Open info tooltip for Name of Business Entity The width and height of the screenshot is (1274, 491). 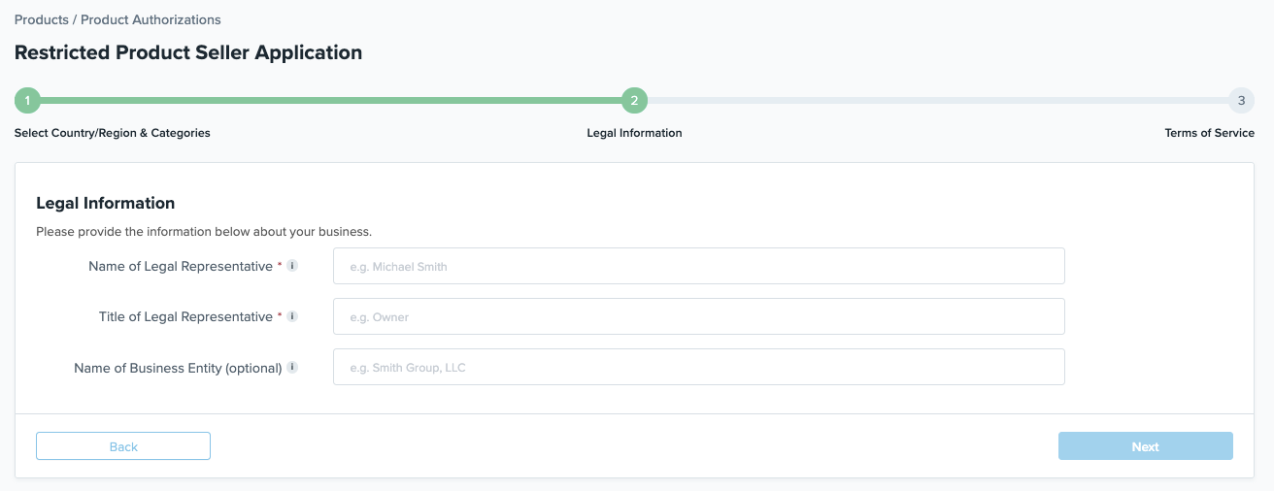click(x=292, y=368)
